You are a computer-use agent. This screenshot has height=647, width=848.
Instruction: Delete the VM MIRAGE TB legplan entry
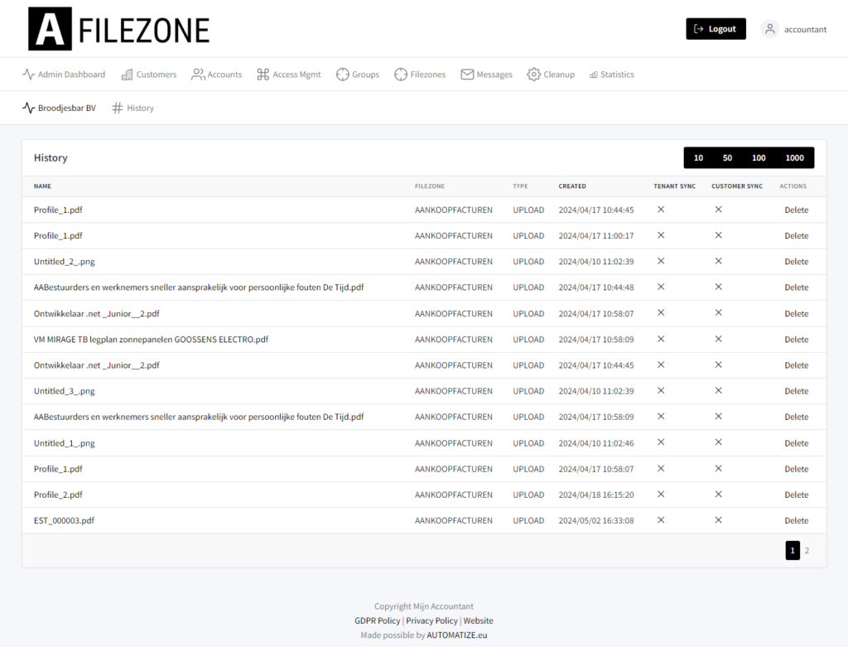(x=797, y=339)
